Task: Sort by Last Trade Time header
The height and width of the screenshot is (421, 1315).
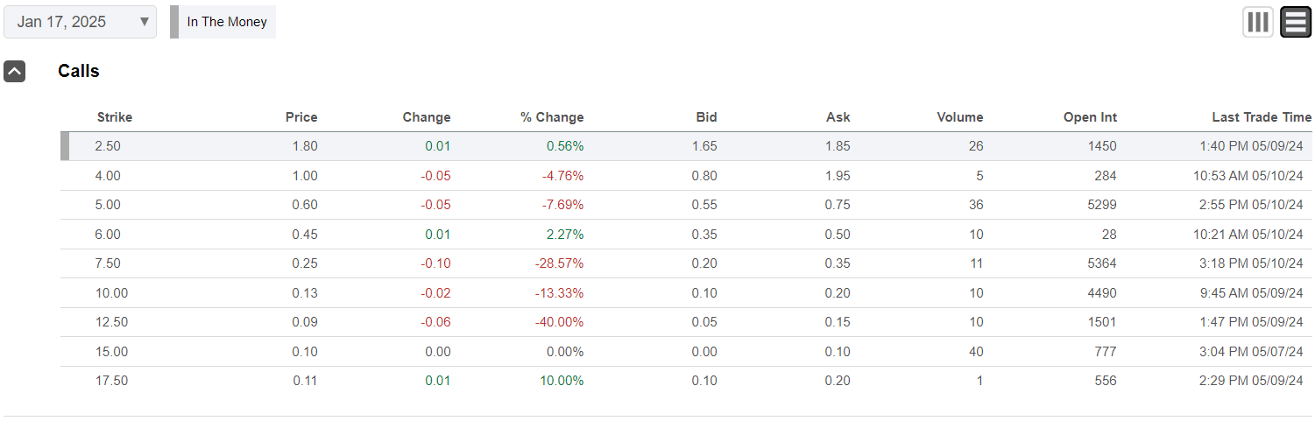Action: click(x=1262, y=117)
